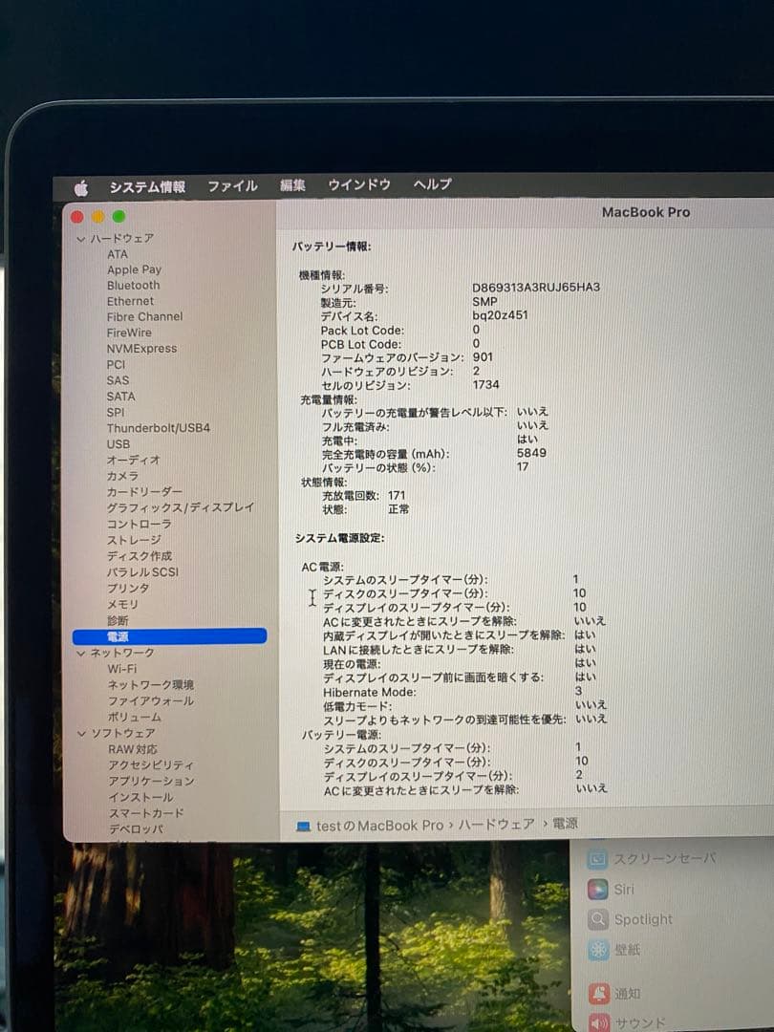Screen dimensions: 774x1032
Task: Open 通知 (Notifications) via its bell icon
Action: (597, 994)
